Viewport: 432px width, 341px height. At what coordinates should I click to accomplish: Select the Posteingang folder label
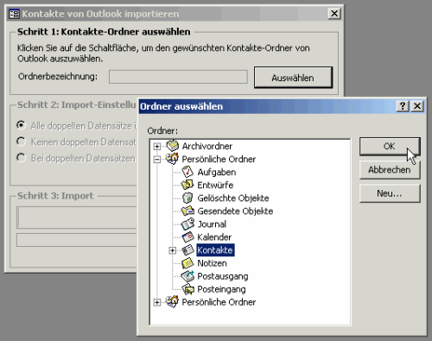point(221,289)
